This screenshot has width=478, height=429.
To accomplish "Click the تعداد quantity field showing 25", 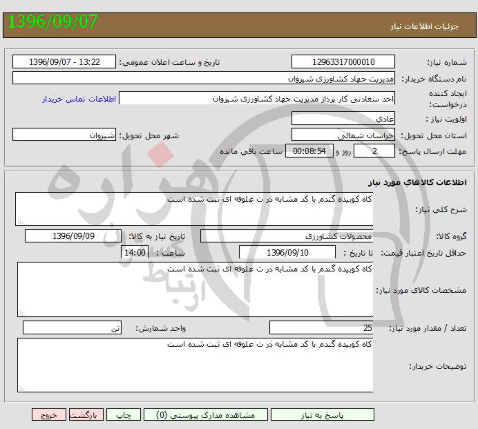I will point(322,327).
